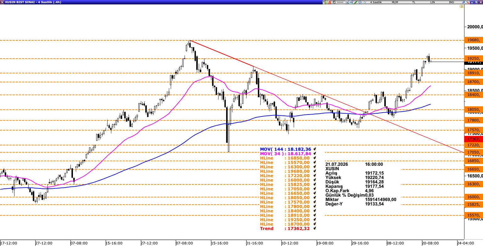Click the pulse line indicator icon
The image size is (483, 246).
[364, 2]
